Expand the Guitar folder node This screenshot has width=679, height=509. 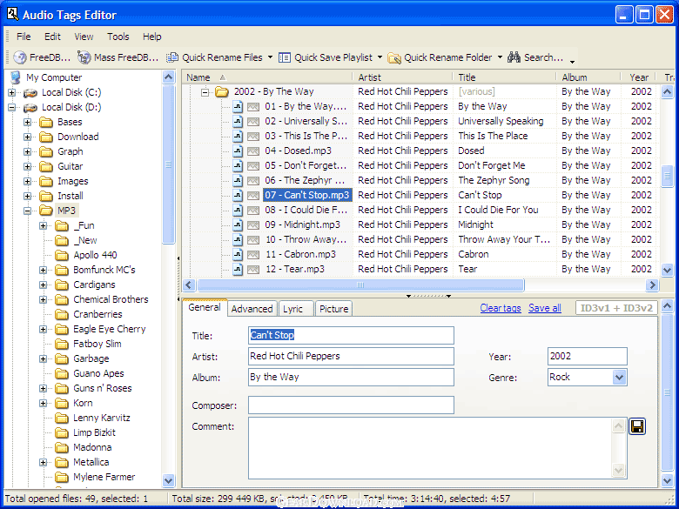(x=27, y=167)
